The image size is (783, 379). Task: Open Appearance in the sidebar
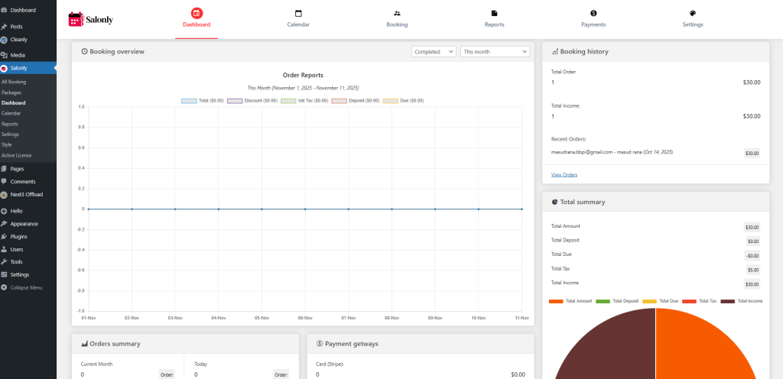24,224
